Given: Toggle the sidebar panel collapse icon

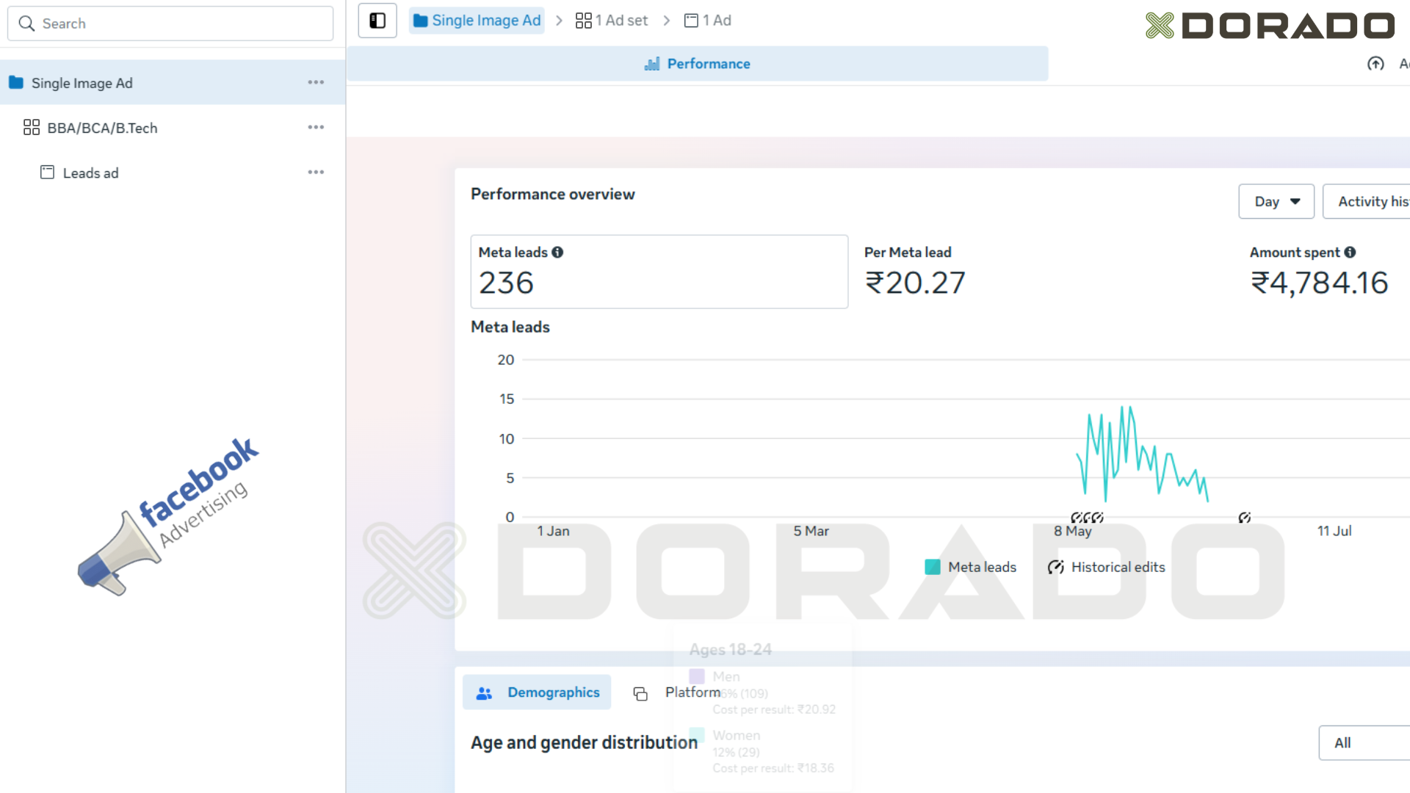Looking at the screenshot, I should (x=377, y=21).
